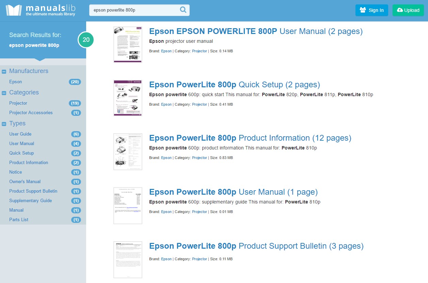Click Projector category link under 0.01 MB result
Image resolution: width=428 pixels, height=283 pixels.
(200, 212)
